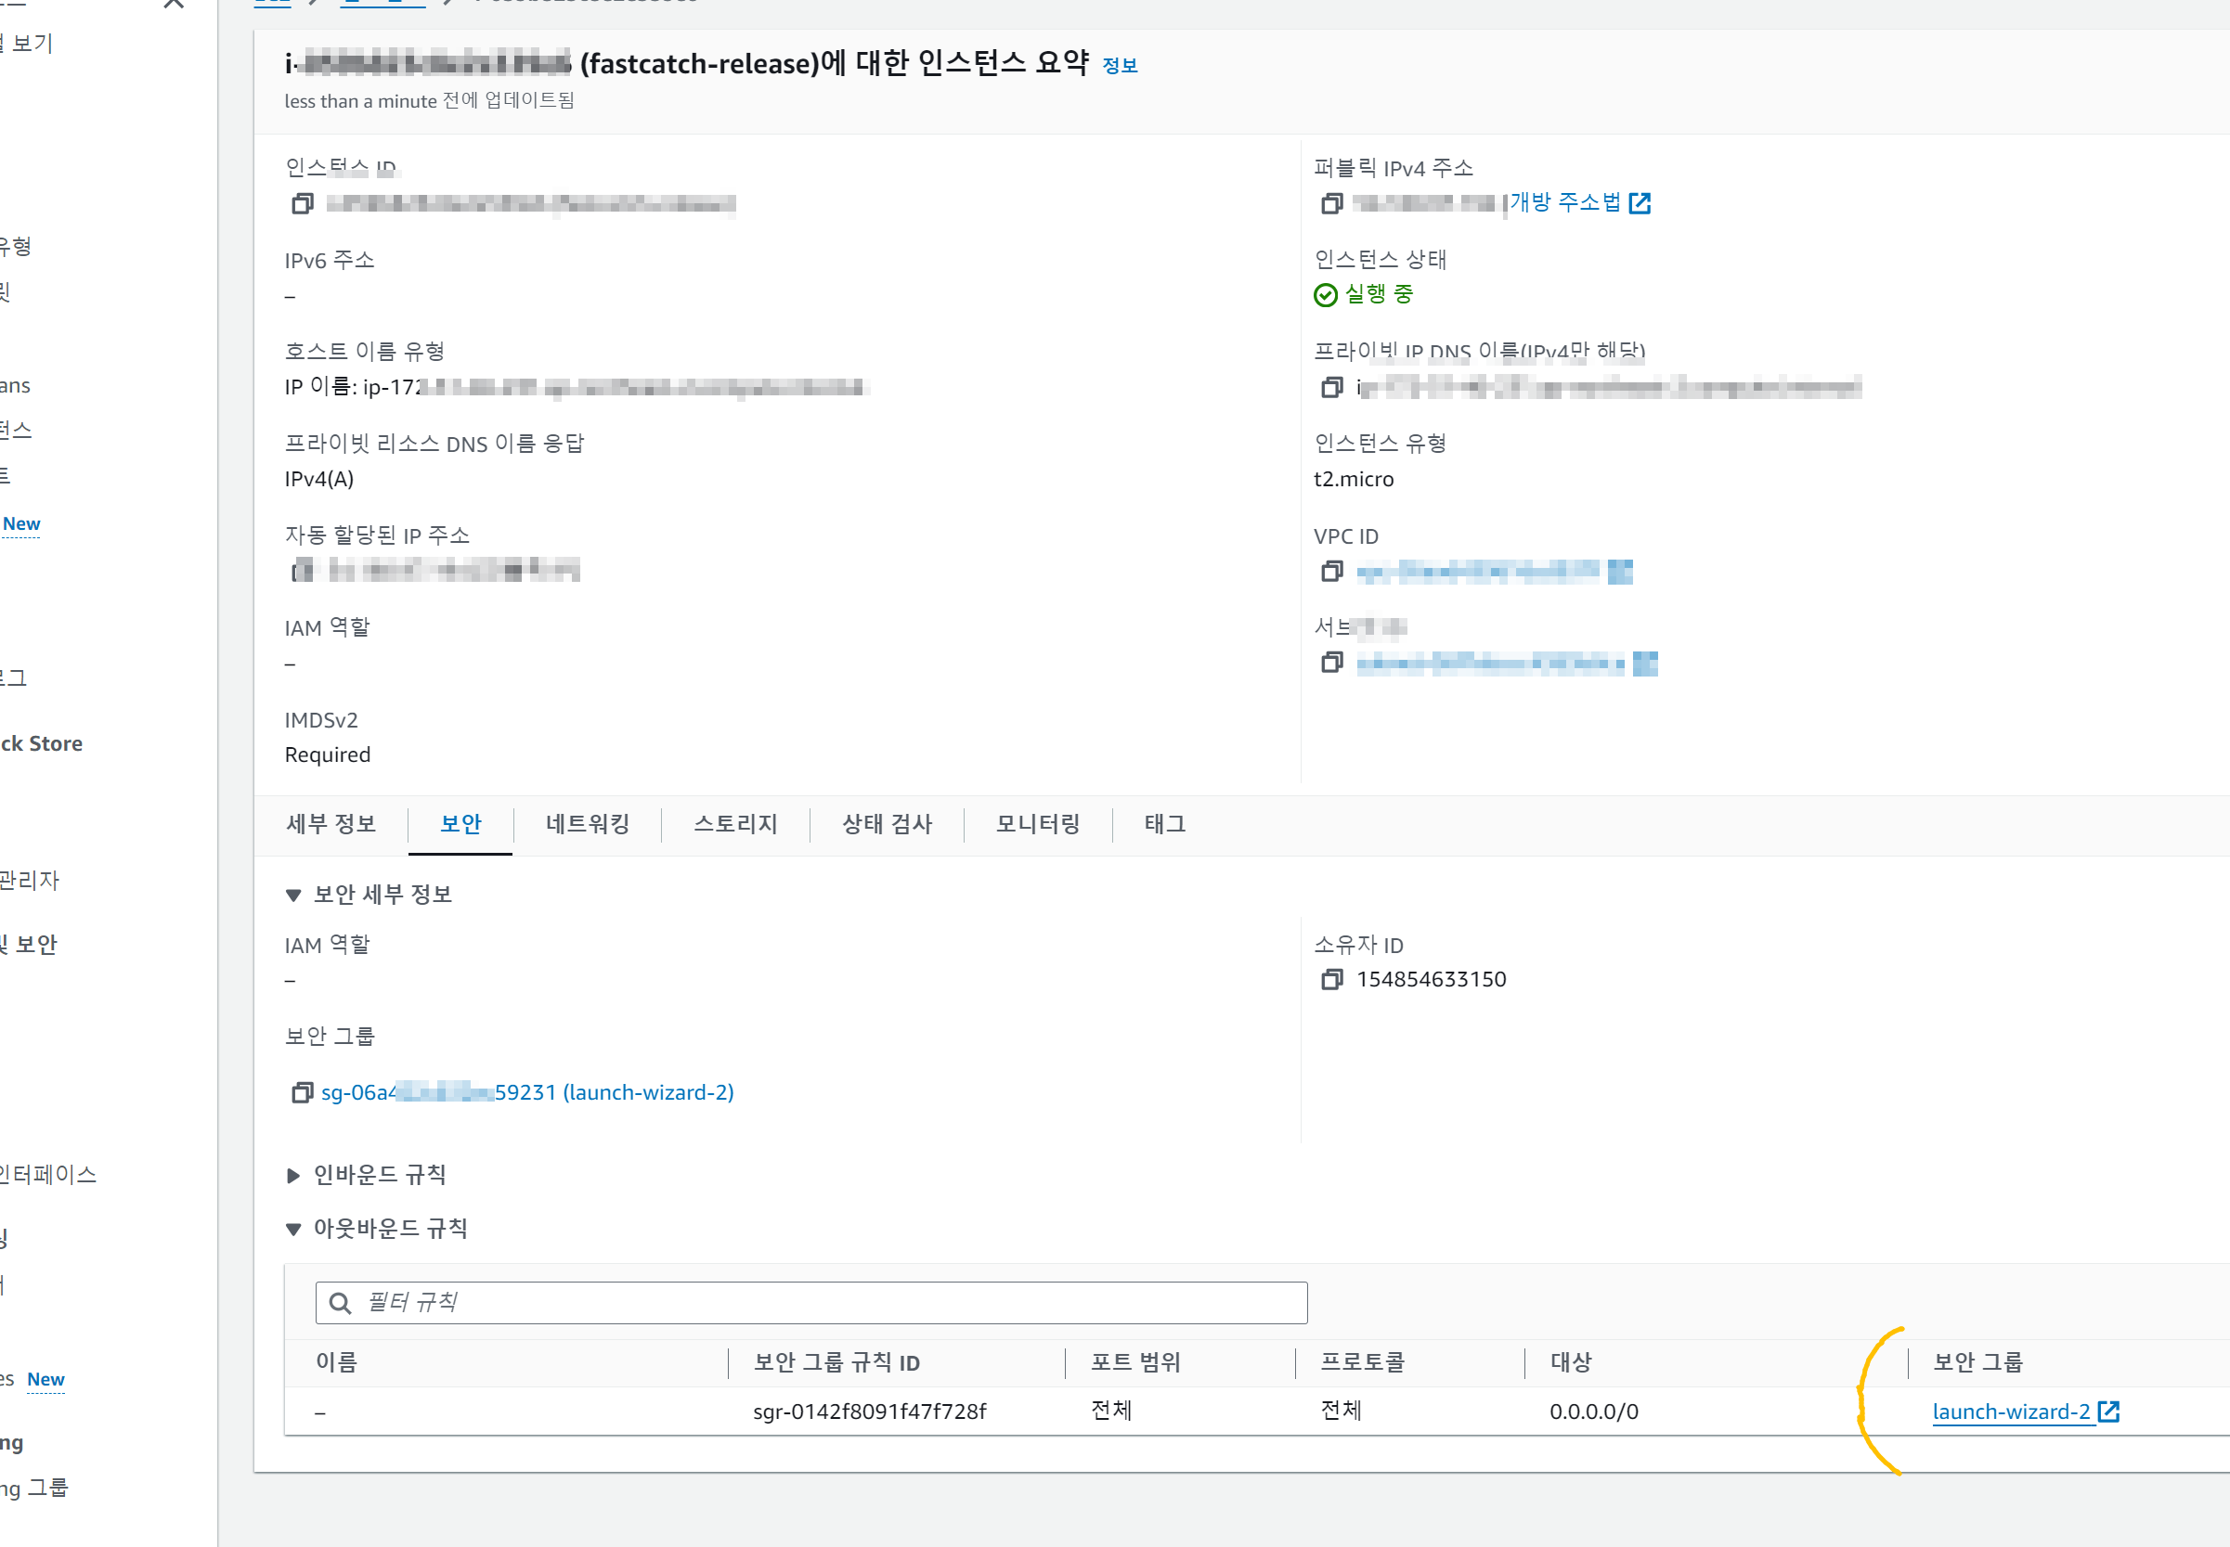Open the 상태 검사 tab
The width and height of the screenshot is (2230, 1547).
[887, 824]
